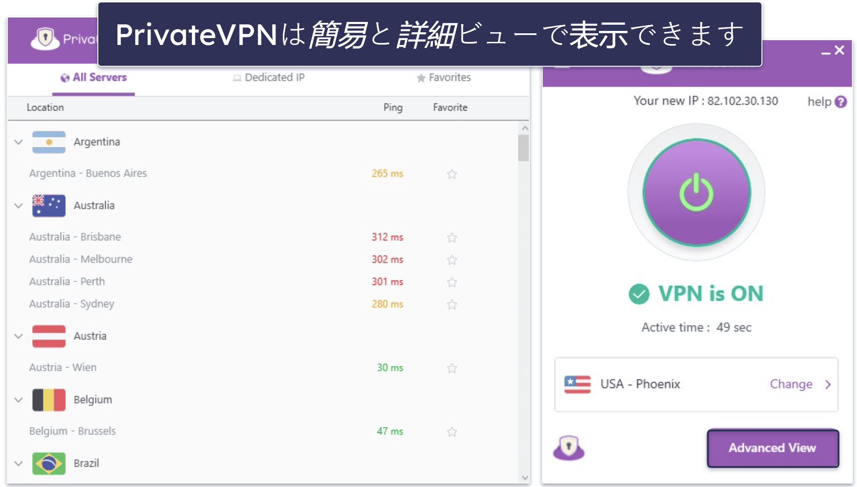Click the Austria flag icon
Screen dimensions: 857x487
point(49,336)
